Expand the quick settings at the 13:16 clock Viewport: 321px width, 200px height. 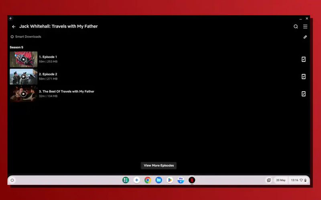(x=299, y=180)
